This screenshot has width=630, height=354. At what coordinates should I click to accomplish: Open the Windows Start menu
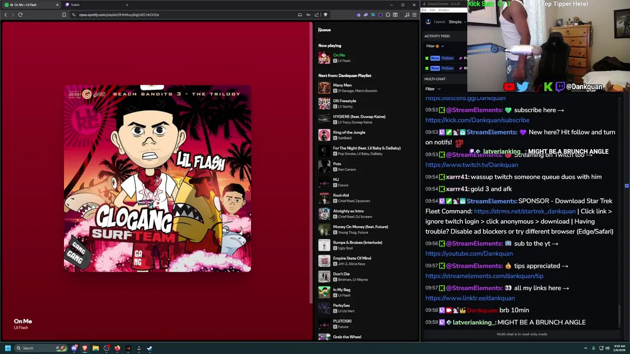coord(7,348)
